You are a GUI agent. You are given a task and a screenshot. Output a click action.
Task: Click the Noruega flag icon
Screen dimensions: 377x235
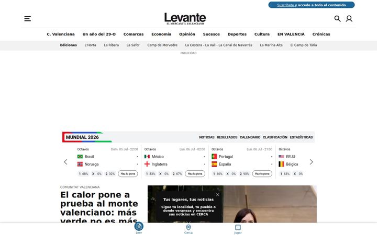coord(80,164)
